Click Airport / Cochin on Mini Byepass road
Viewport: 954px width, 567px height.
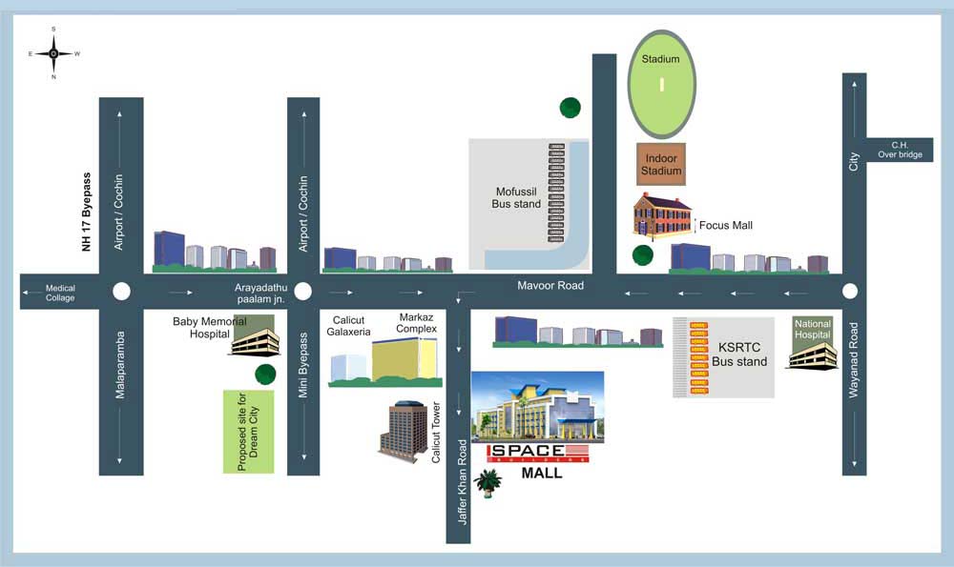(303, 213)
